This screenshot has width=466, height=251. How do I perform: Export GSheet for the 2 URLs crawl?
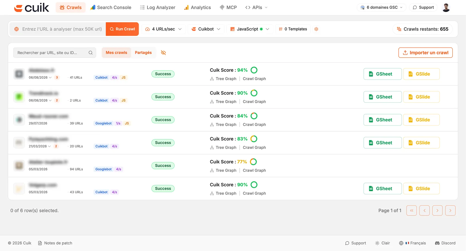[383, 97]
